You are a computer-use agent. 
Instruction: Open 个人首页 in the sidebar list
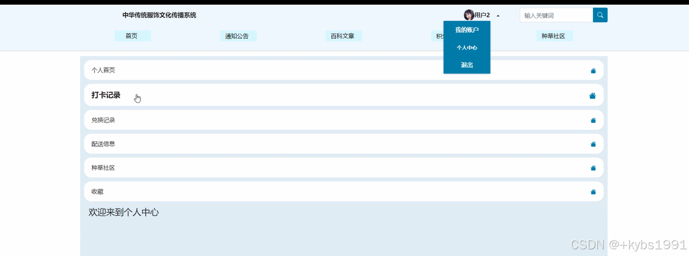(x=344, y=70)
